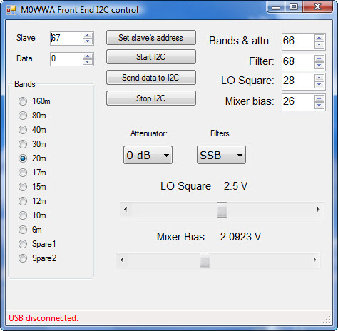The height and width of the screenshot is (331, 338).
Task: Click the LO Square slider right arrow
Action: 318,210
